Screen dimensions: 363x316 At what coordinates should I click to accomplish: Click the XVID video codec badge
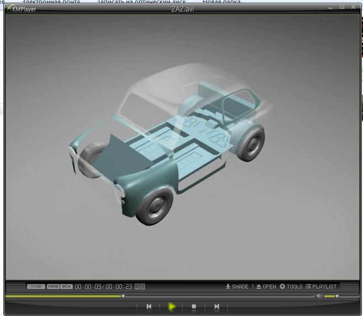click(36, 286)
